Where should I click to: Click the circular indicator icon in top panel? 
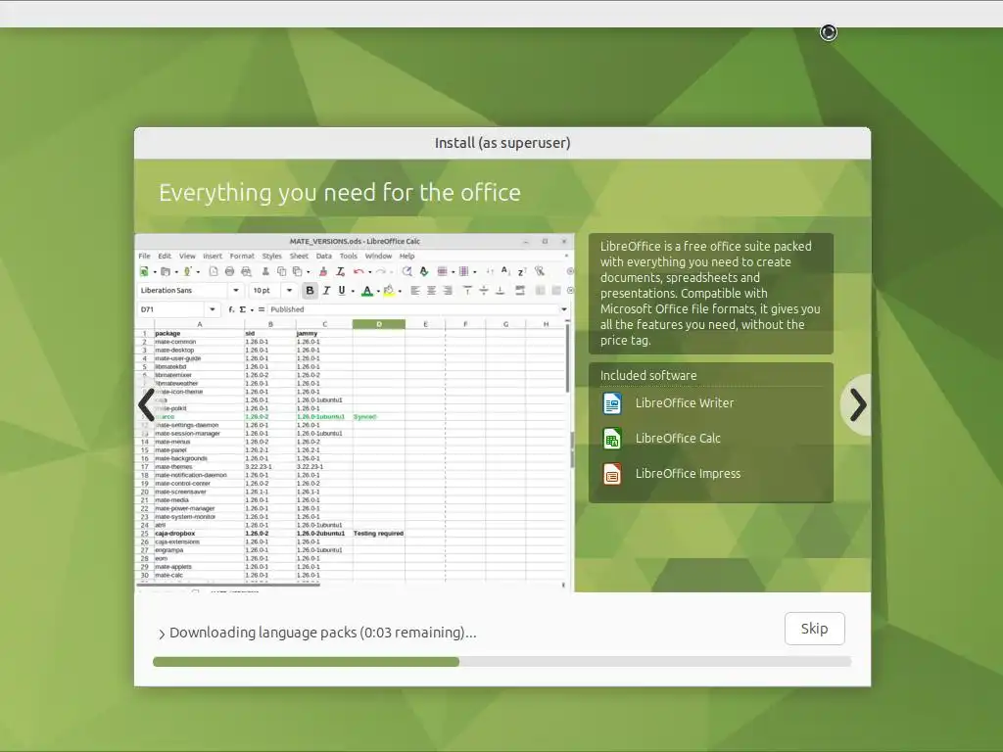click(x=829, y=32)
